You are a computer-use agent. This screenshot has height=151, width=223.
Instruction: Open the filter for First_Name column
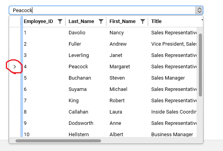tap(143, 21)
